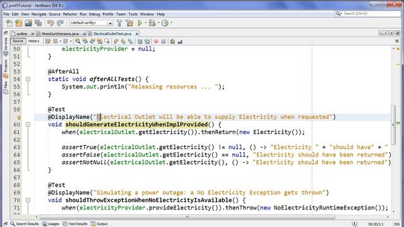Click the History view button
404x227 pixels.
tap(33, 41)
